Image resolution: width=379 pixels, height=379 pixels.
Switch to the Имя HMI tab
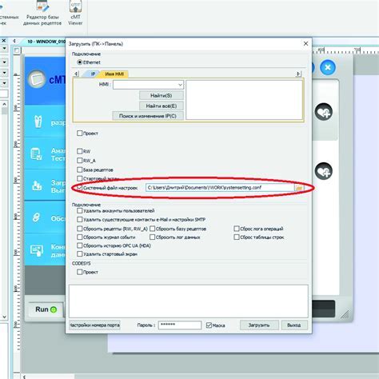click(114, 74)
